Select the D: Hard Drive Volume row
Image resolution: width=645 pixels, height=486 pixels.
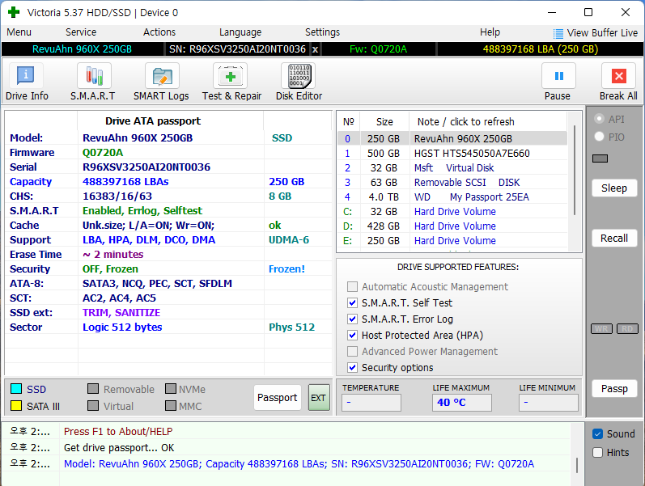[452, 226]
